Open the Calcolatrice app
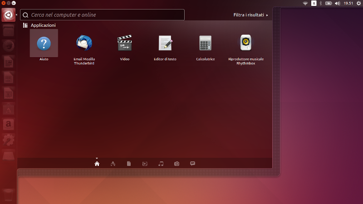 (205, 44)
